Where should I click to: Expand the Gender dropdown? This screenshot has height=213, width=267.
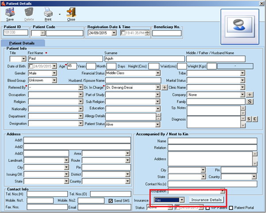(54, 73)
